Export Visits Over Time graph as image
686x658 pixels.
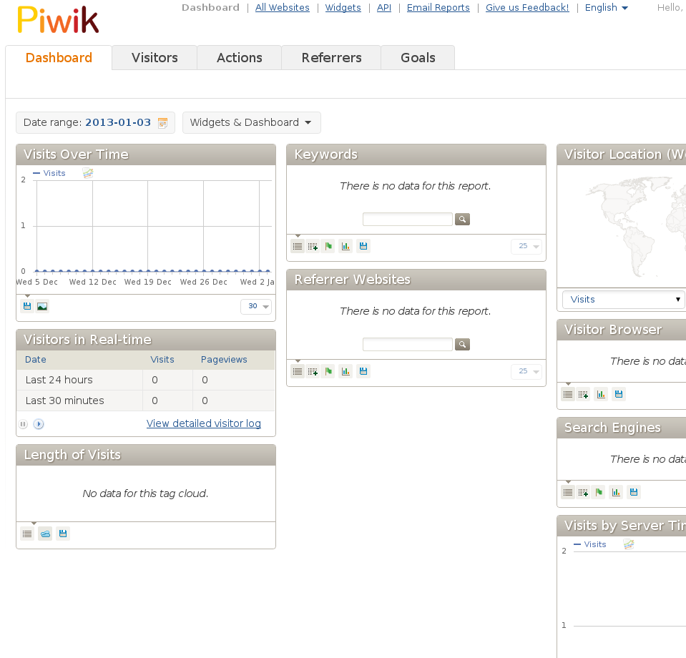(x=42, y=306)
